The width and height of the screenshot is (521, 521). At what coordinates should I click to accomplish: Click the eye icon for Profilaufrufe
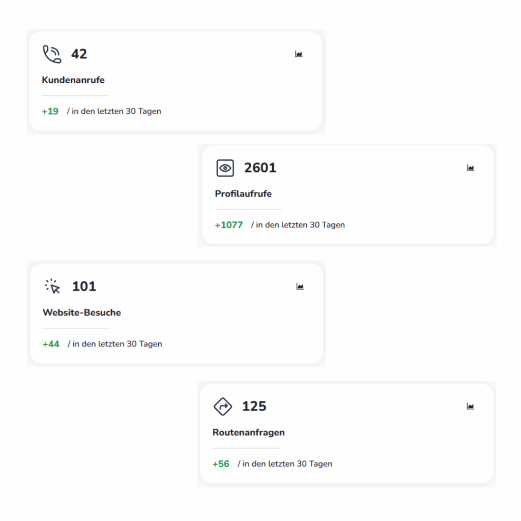pyautogui.click(x=225, y=168)
